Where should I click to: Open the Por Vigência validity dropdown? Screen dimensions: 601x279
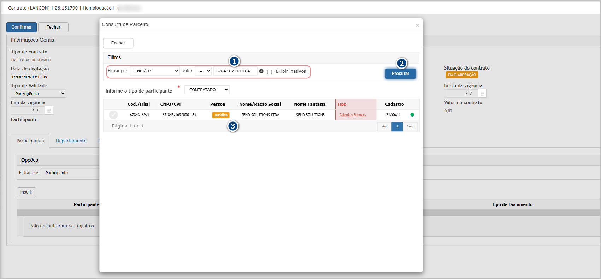pos(39,94)
